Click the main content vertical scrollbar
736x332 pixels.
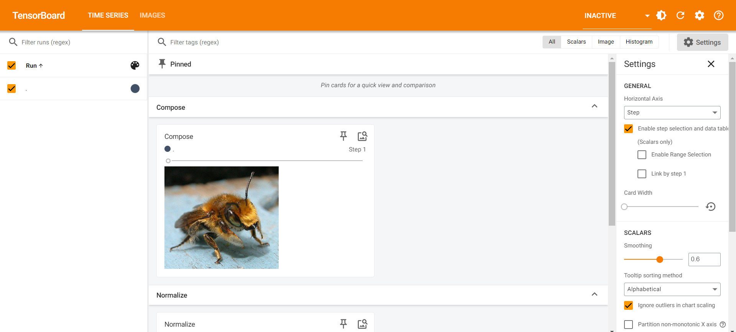[x=612, y=143]
